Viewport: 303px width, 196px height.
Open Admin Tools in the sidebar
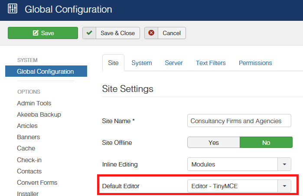coord(34,103)
